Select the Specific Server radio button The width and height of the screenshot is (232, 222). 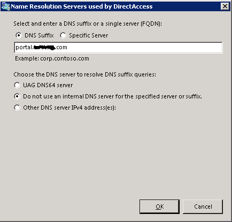(x=63, y=35)
